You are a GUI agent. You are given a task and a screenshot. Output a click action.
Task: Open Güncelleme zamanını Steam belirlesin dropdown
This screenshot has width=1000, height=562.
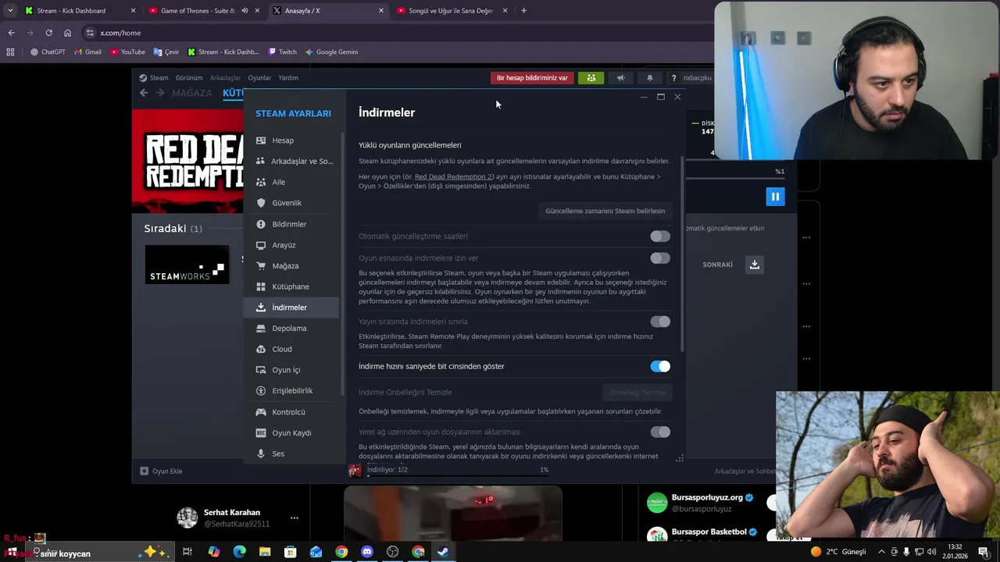(x=605, y=211)
